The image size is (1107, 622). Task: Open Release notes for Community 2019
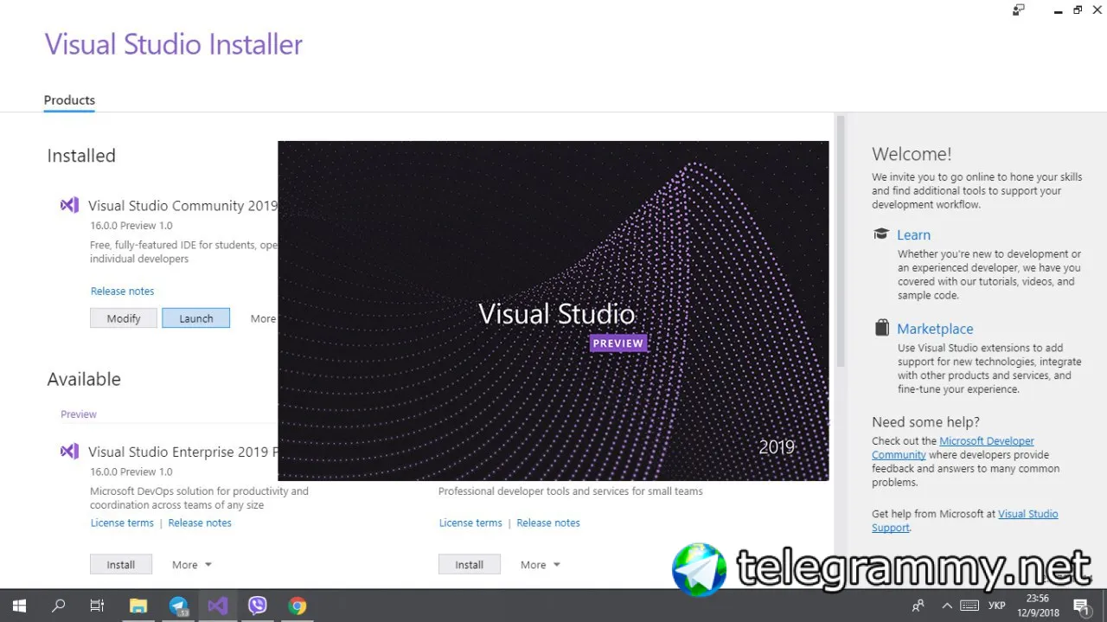pos(123,292)
